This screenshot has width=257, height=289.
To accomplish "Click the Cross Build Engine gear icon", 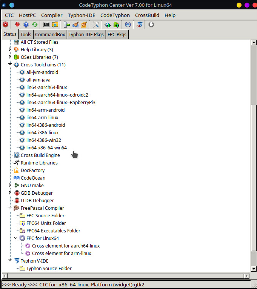I will [x=17, y=155].
